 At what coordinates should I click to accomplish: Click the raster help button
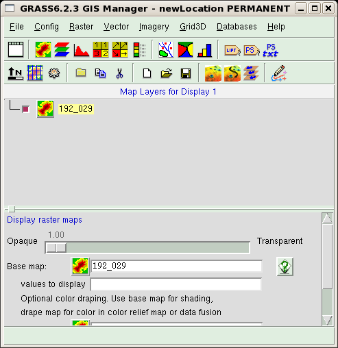(285, 266)
